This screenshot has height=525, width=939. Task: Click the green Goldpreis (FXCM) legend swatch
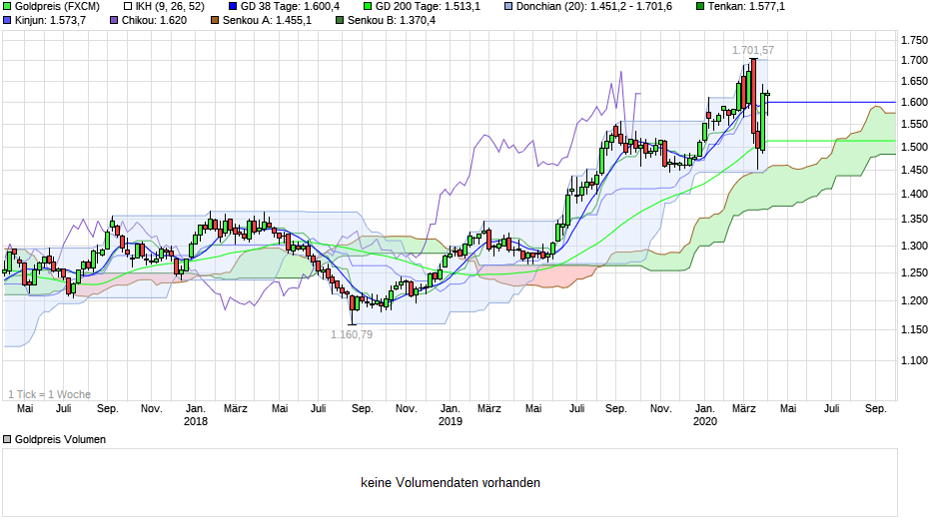(x=7, y=7)
